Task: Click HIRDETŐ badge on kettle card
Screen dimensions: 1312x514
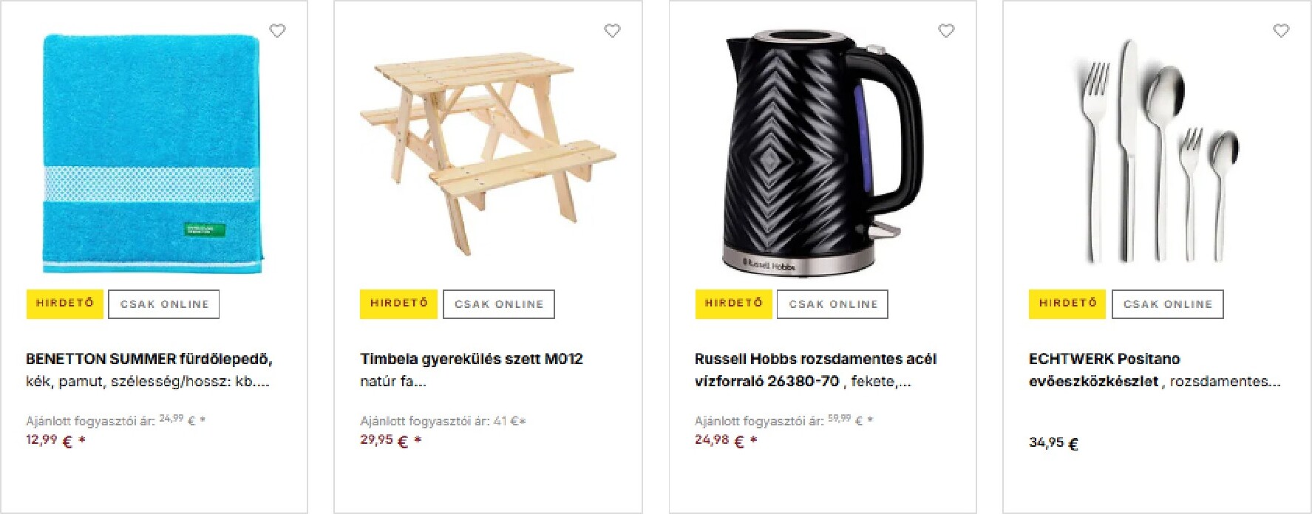Action: pos(733,304)
